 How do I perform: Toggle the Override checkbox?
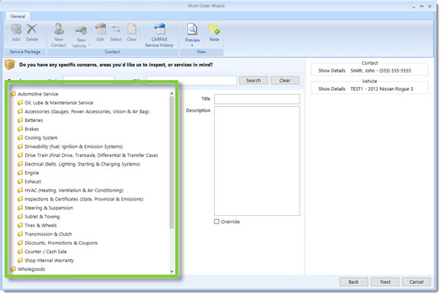(x=216, y=221)
